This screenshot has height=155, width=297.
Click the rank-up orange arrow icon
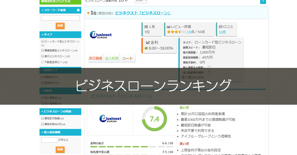[88, 13]
